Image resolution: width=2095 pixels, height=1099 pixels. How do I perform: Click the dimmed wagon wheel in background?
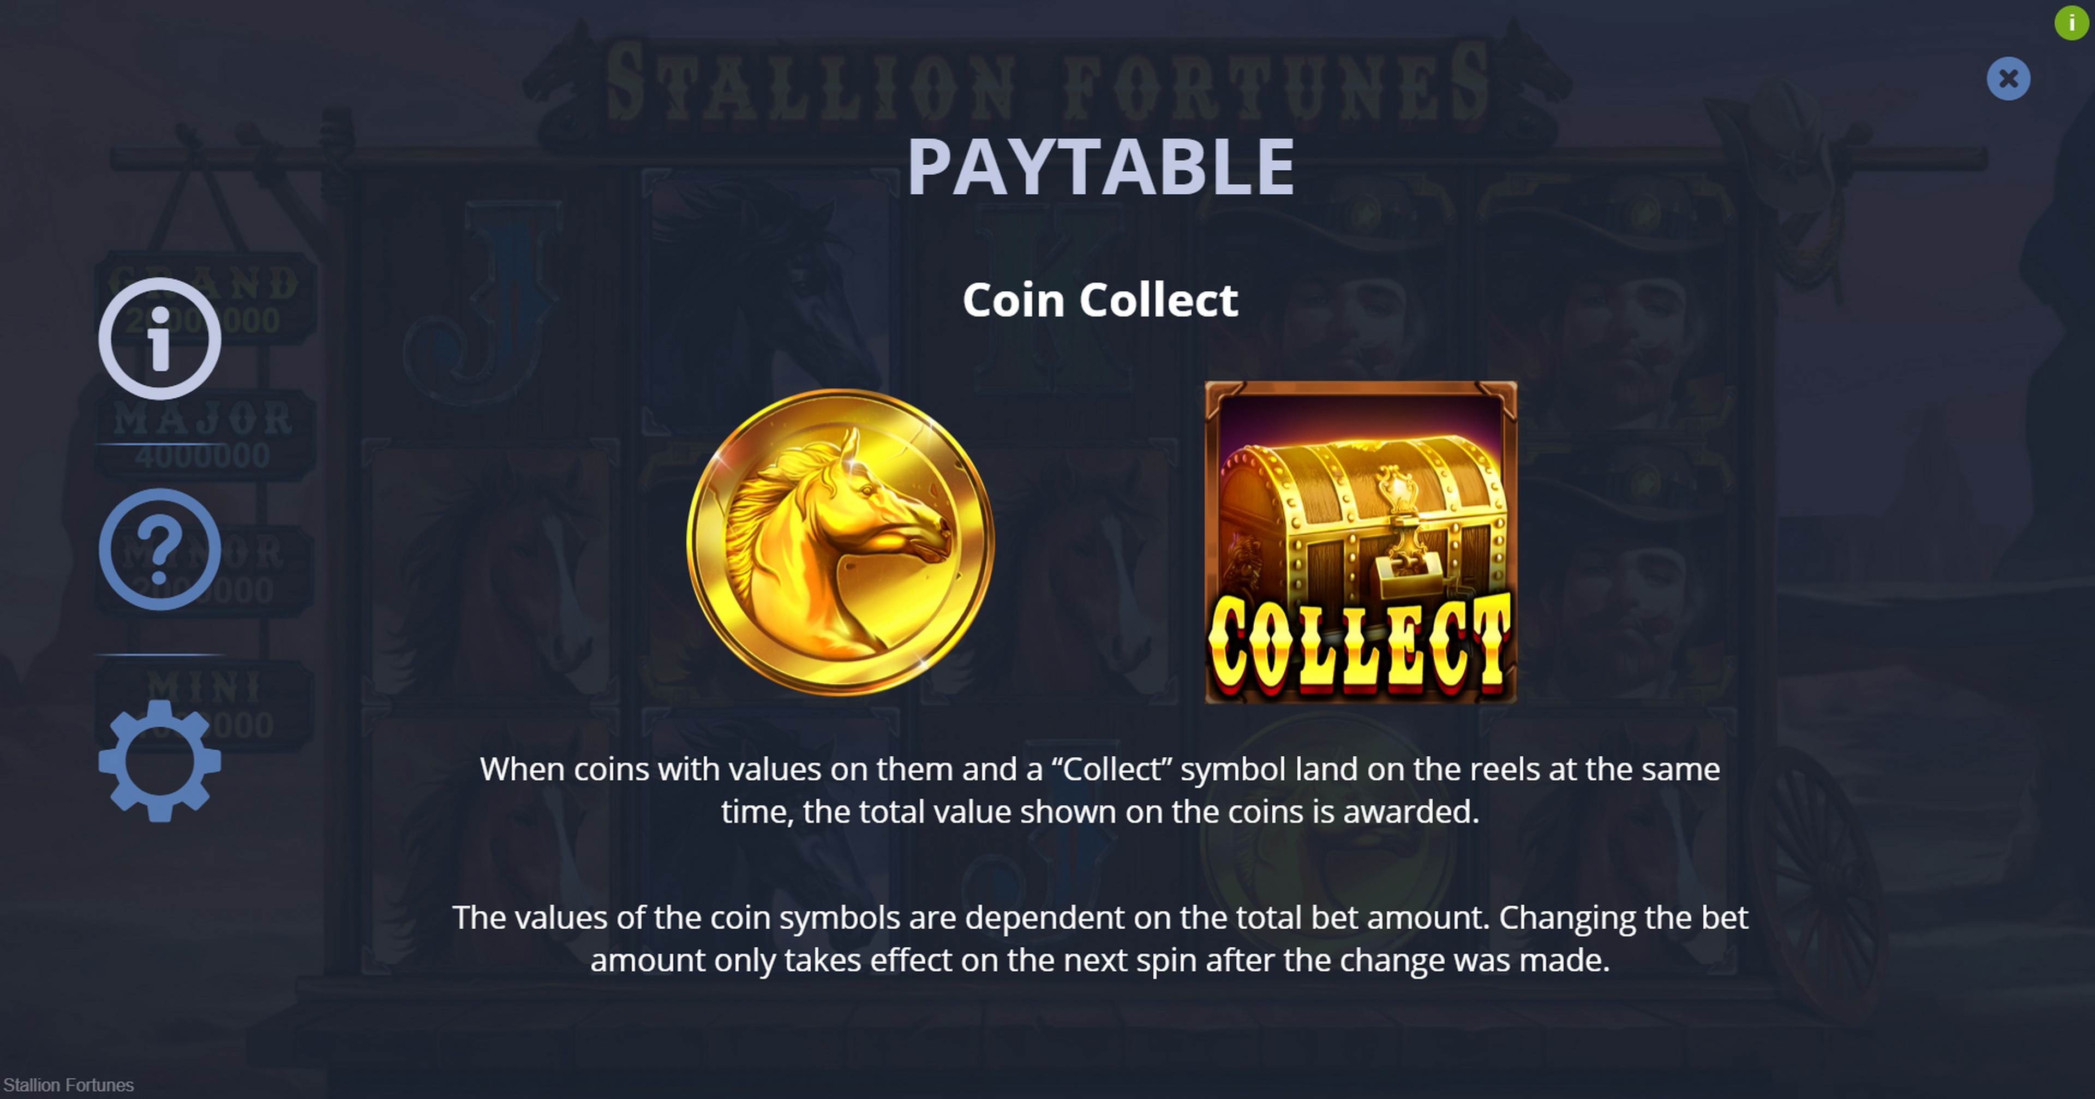[1818, 882]
